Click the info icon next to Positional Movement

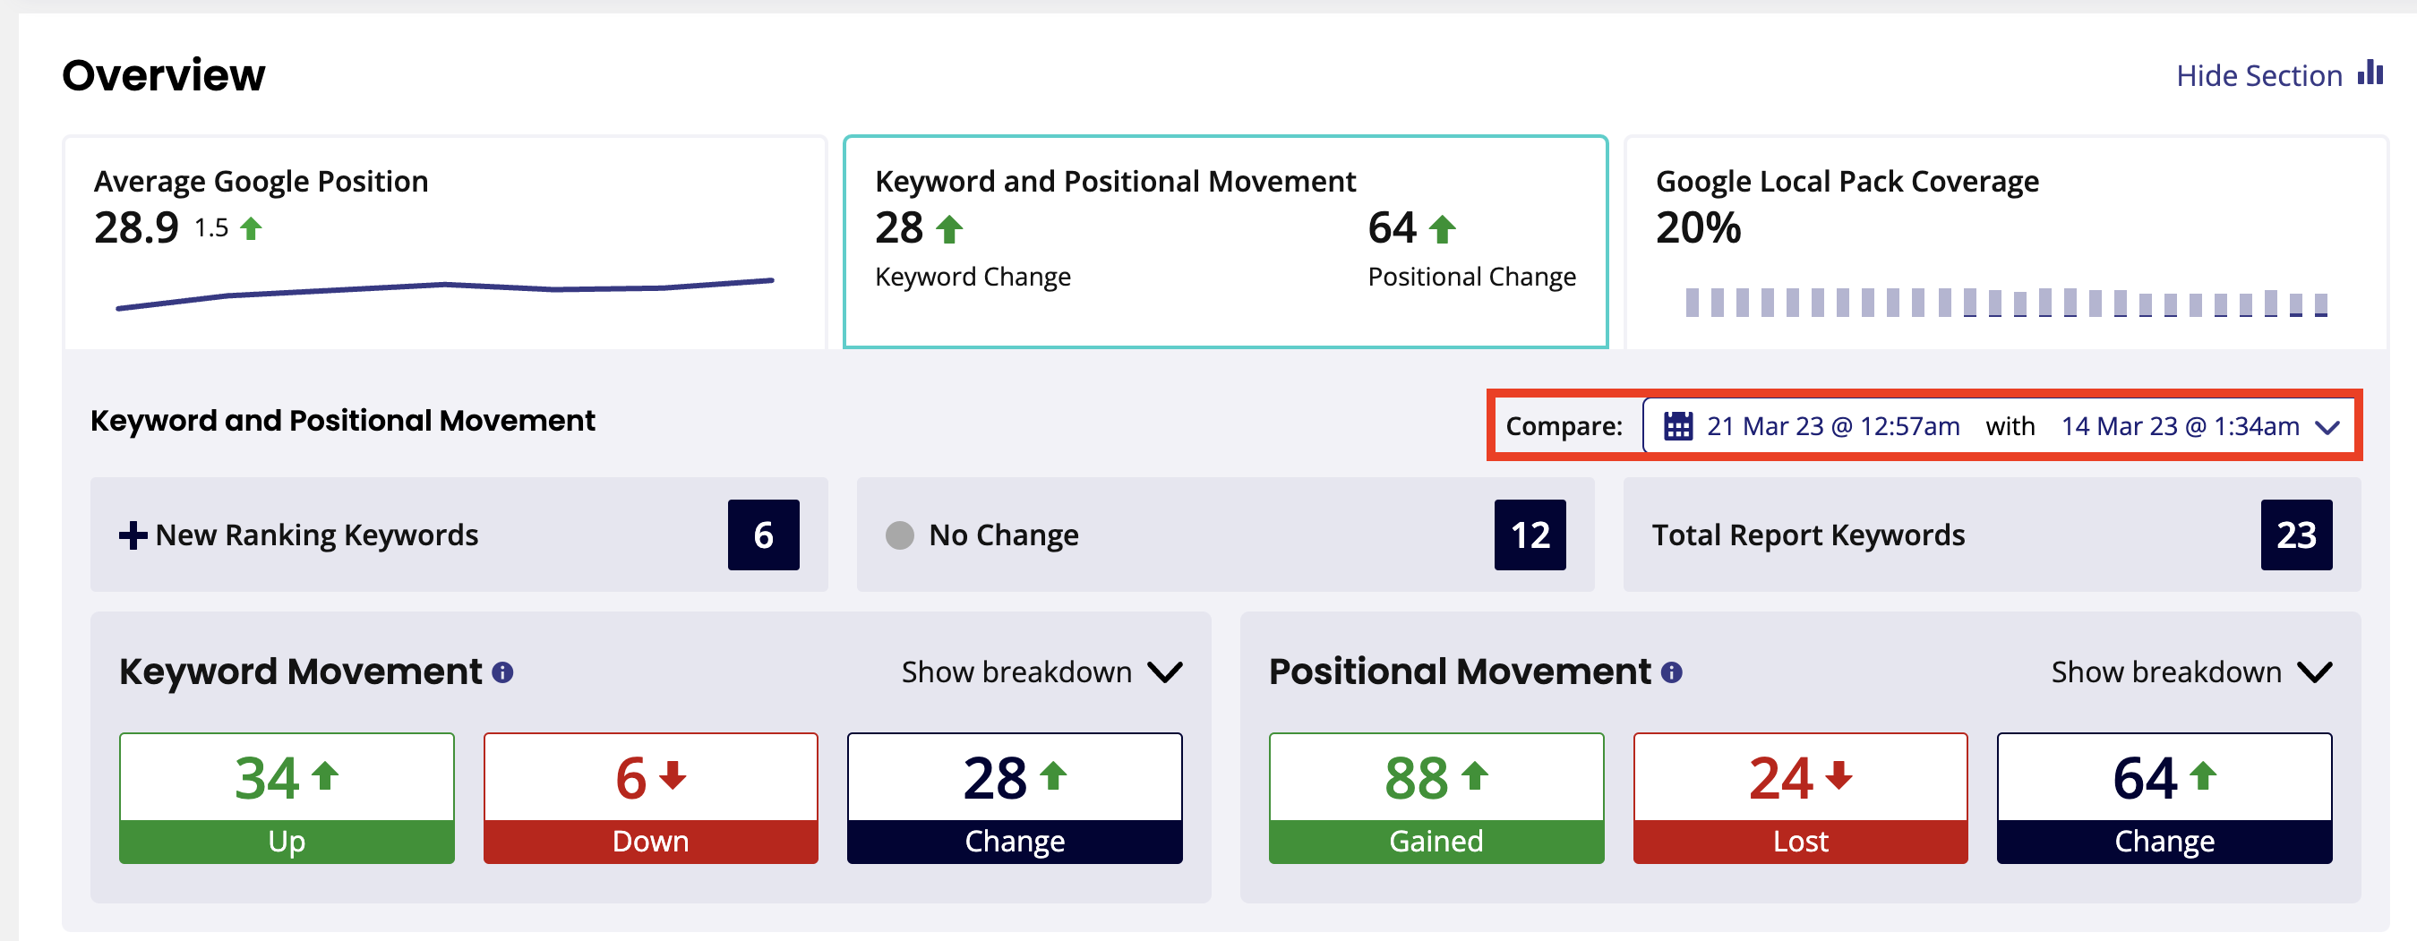coord(1671,672)
